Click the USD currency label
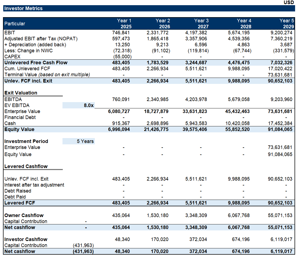The image size is (297, 256). click(289, 2)
